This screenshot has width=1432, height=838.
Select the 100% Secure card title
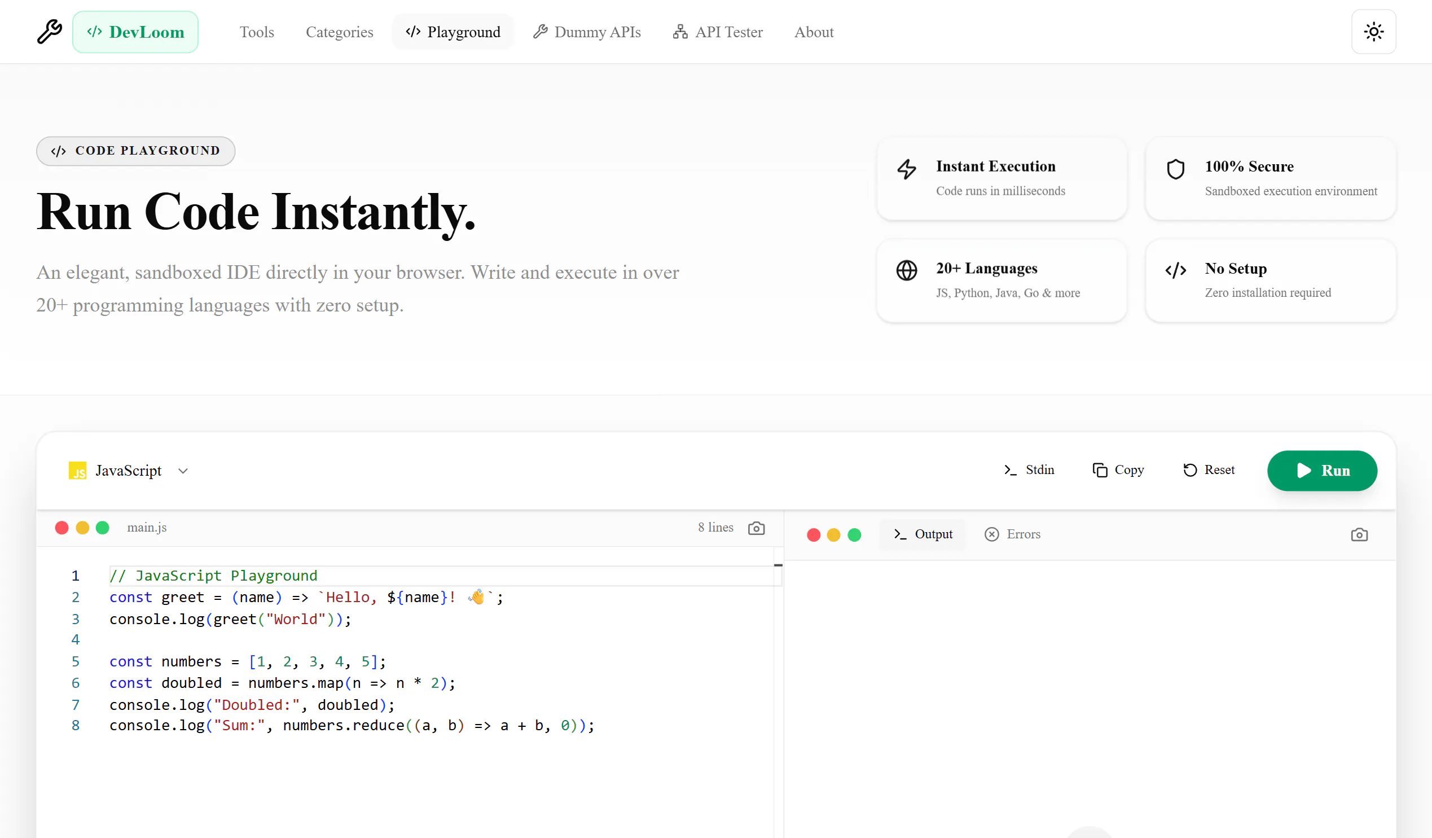(1249, 166)
